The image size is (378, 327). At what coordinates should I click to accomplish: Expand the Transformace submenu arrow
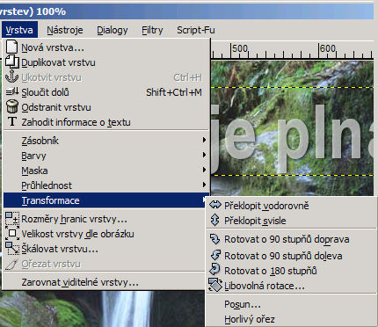coord(204,200)
